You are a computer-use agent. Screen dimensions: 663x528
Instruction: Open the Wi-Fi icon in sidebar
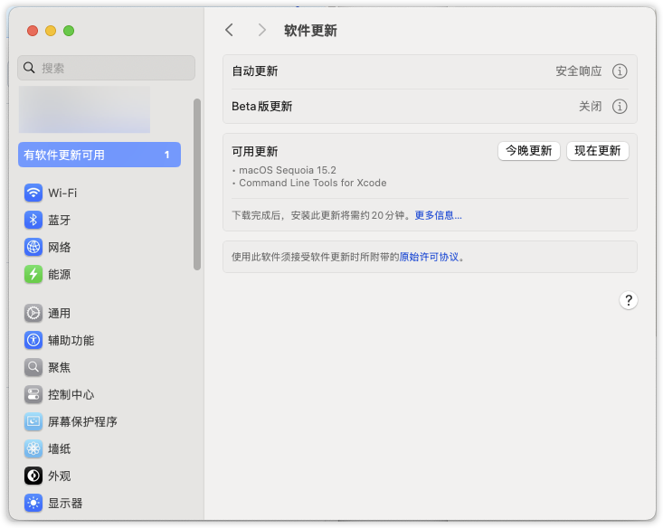[x=33, y=193]
